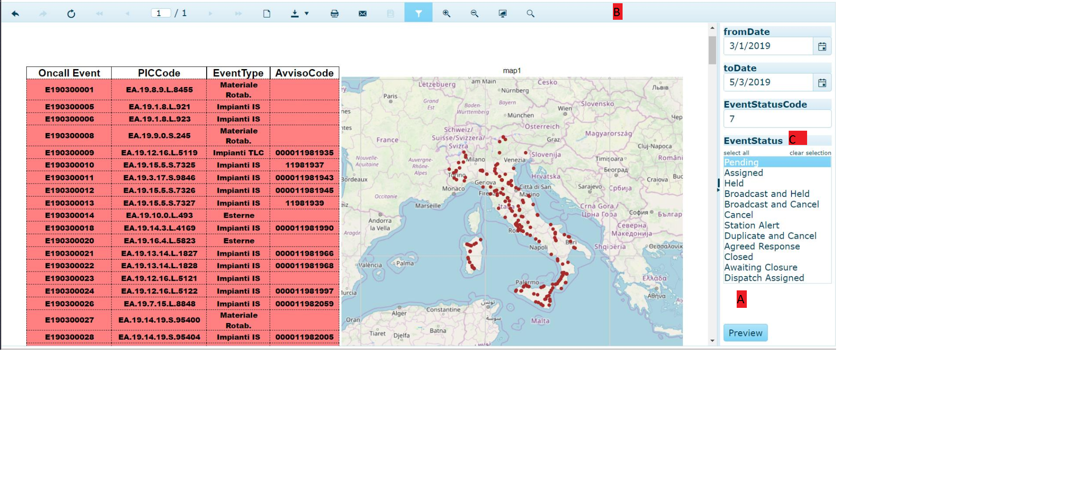Click the zoom in magnifier icon

click(446, 13)
